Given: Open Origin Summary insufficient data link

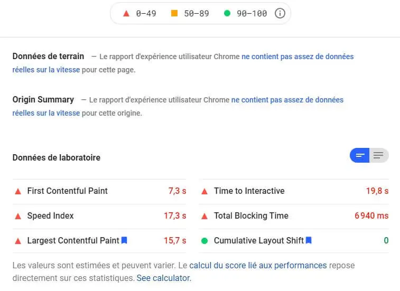Looking at the screenshot, I should (178, 106).
